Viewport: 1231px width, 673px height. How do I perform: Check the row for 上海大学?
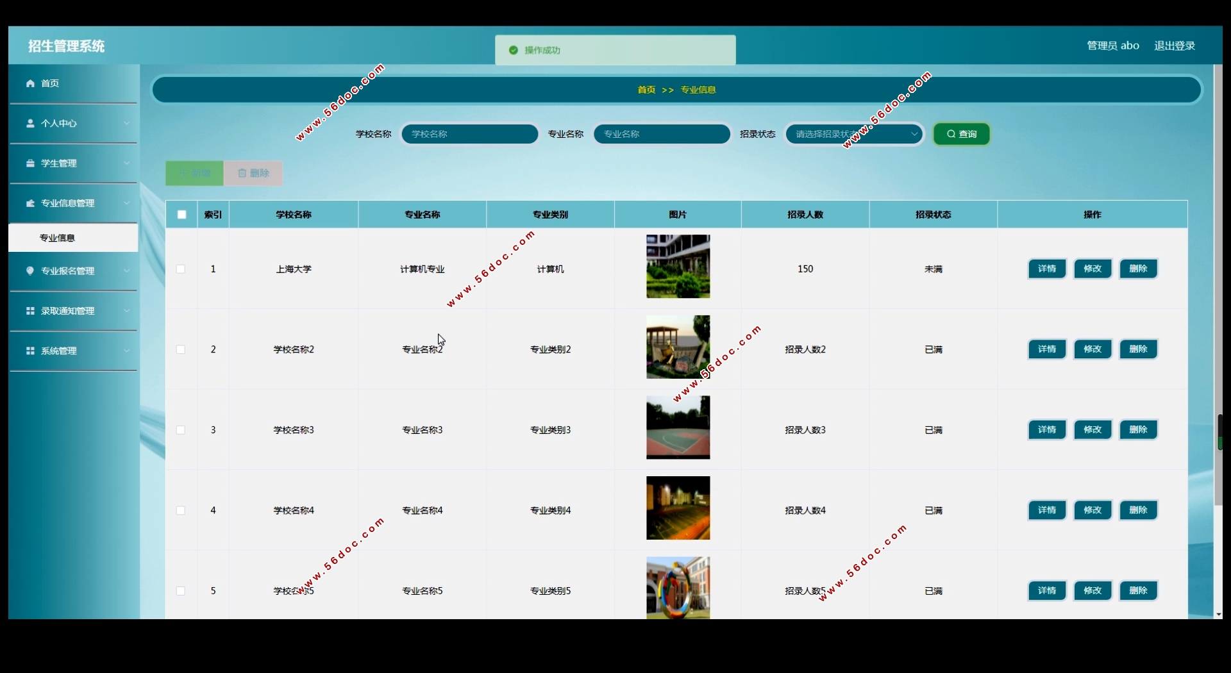pyautogui.click(x=181, y=269)
